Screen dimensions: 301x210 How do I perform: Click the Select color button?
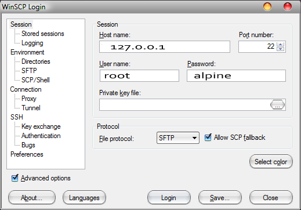[x=271, y=161]
